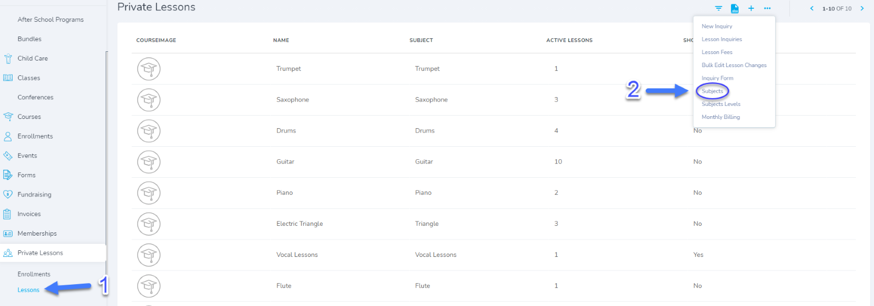The height and width of the screenshot is (306, 874).
Task: Click Saxophone in the Name column
Action: (293, 100)
